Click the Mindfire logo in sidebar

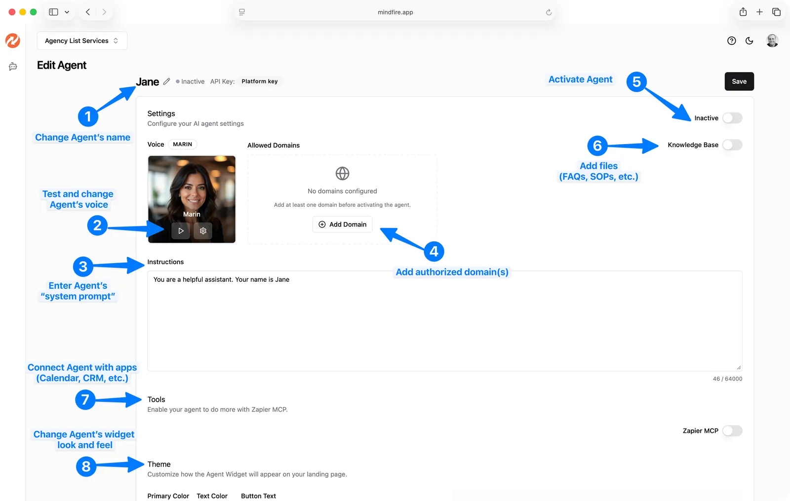(13, 40)
